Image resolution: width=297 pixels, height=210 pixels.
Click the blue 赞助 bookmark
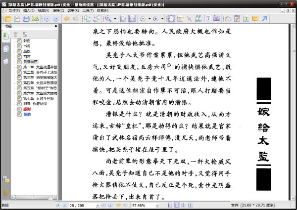pos(27,114)
